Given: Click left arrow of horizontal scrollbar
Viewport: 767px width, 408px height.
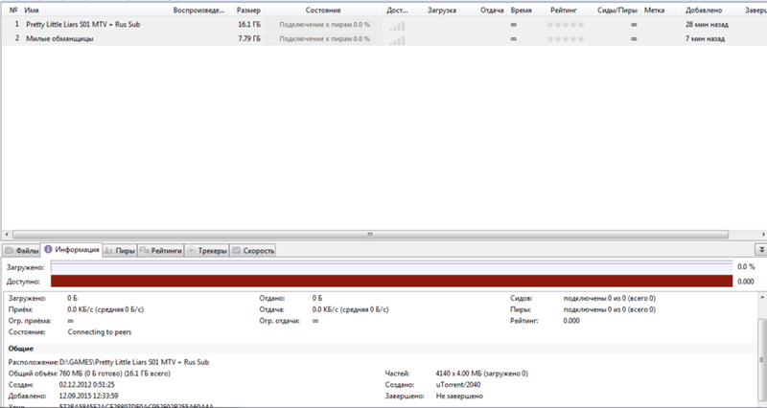Looking at the screenshot, I should [x=7, y=235].
